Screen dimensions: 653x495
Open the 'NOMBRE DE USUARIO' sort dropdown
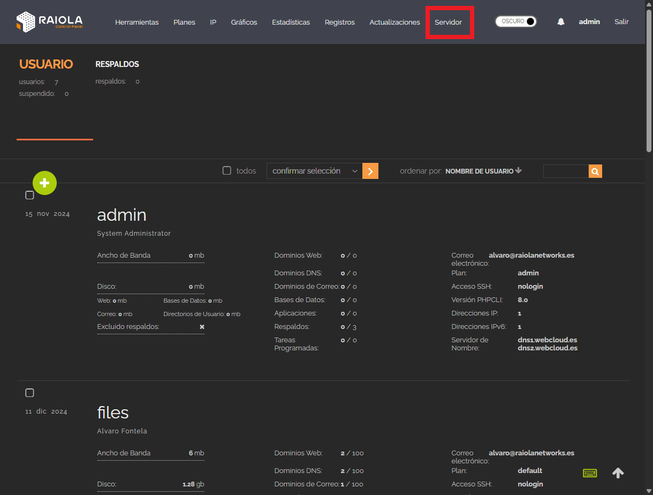click(x=479, y=171)
